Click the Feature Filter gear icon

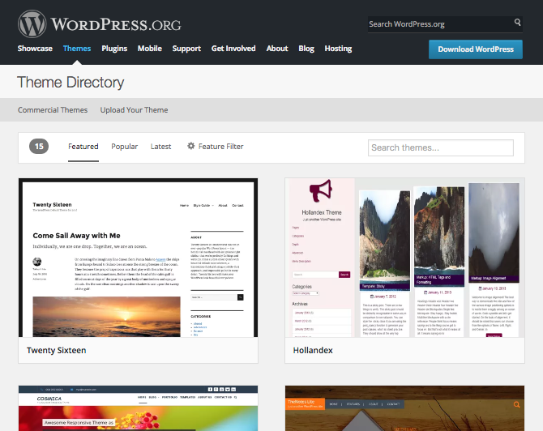tap(191, 147)
